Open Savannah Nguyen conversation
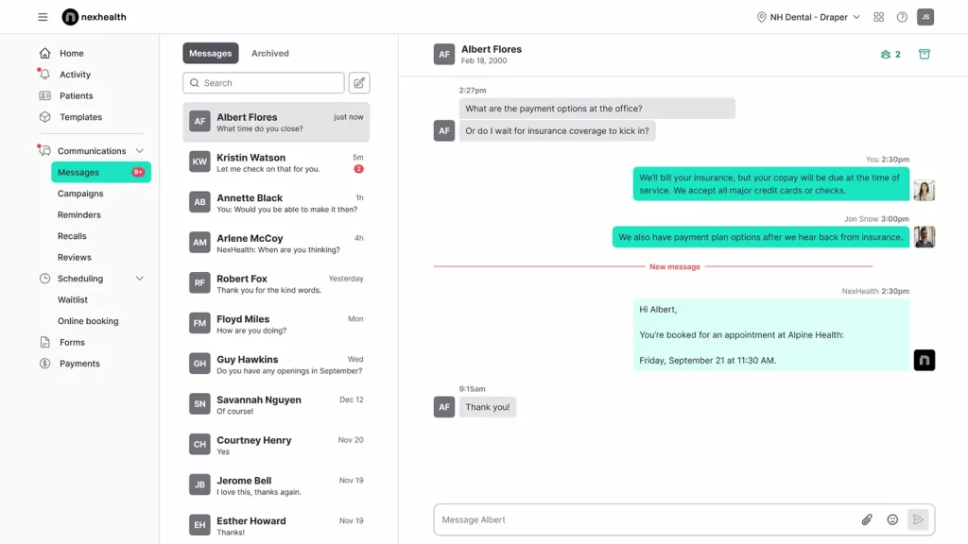This screenshot has width=968, height=544. [x=276, y=404]
